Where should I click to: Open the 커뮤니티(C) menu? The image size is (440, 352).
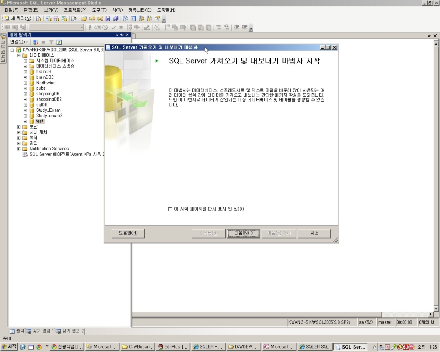point(140,10)
